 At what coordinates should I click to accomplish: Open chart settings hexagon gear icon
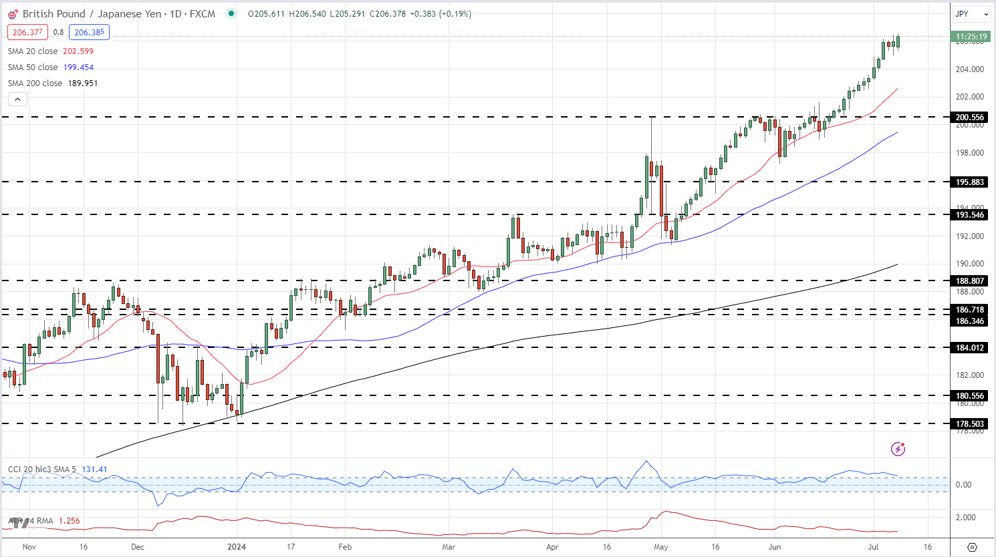(973, 546)
